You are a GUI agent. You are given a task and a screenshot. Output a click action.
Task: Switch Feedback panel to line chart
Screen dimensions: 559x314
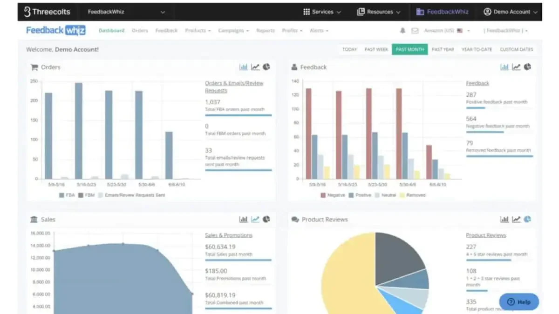coord(516,67)
